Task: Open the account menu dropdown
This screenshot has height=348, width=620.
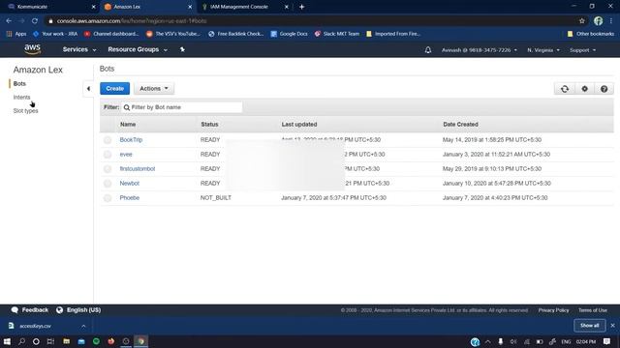Action: (480, 50)
